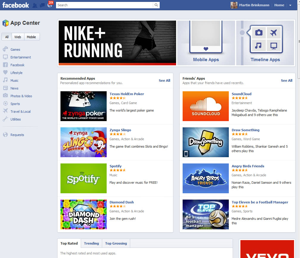Click See All for Recommended Apps
The image size is (300, 258).
click(x=164, y=81)
